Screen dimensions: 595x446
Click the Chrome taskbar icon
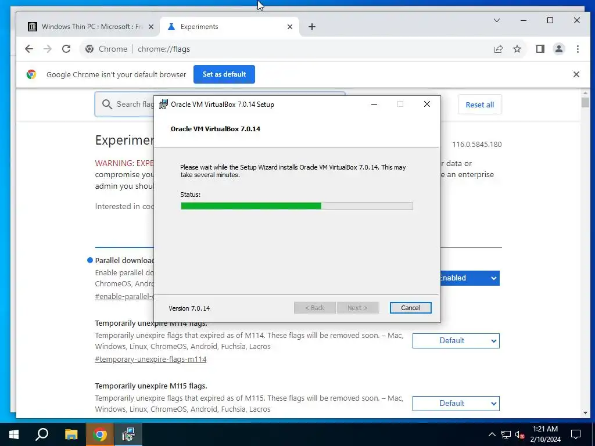click(x=100, y=434)
